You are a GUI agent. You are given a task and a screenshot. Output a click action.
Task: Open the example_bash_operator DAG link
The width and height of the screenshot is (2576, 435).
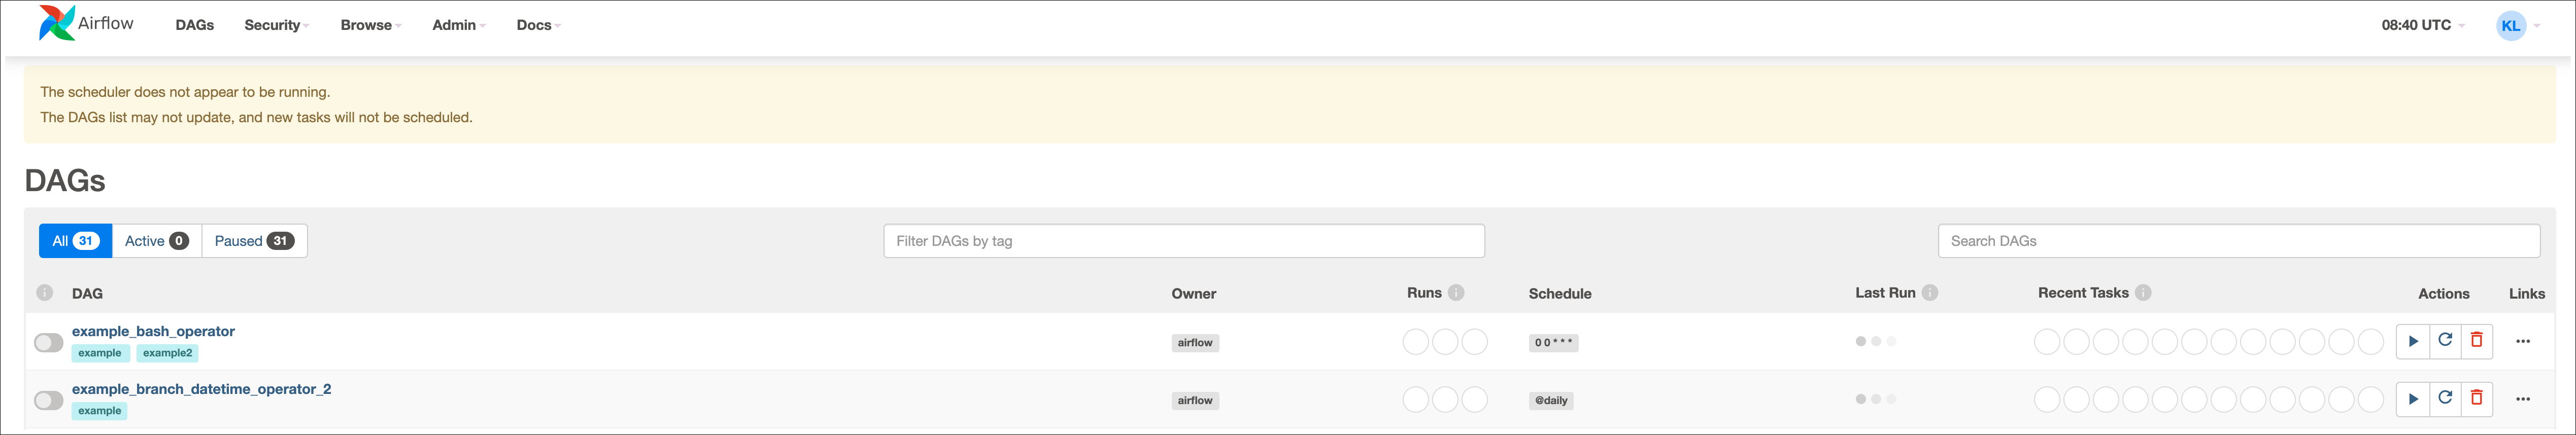click(x=153, y=331)
